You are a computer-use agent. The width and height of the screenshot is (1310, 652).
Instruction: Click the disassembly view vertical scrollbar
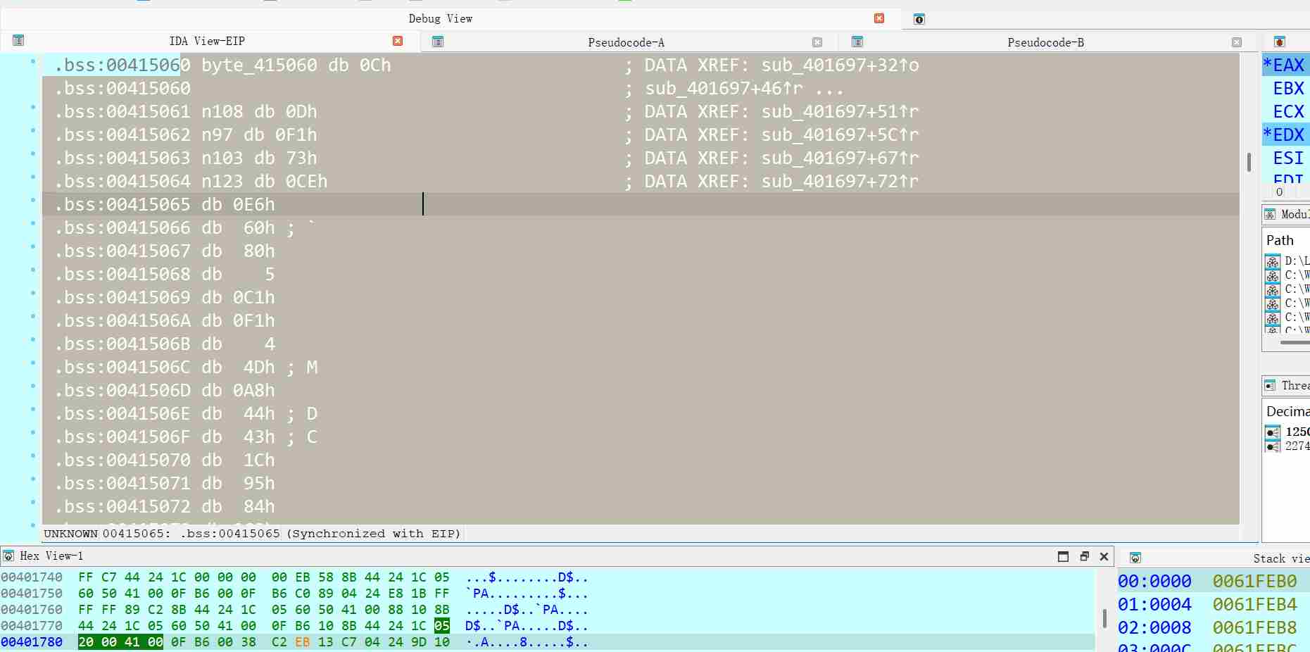1249,163
